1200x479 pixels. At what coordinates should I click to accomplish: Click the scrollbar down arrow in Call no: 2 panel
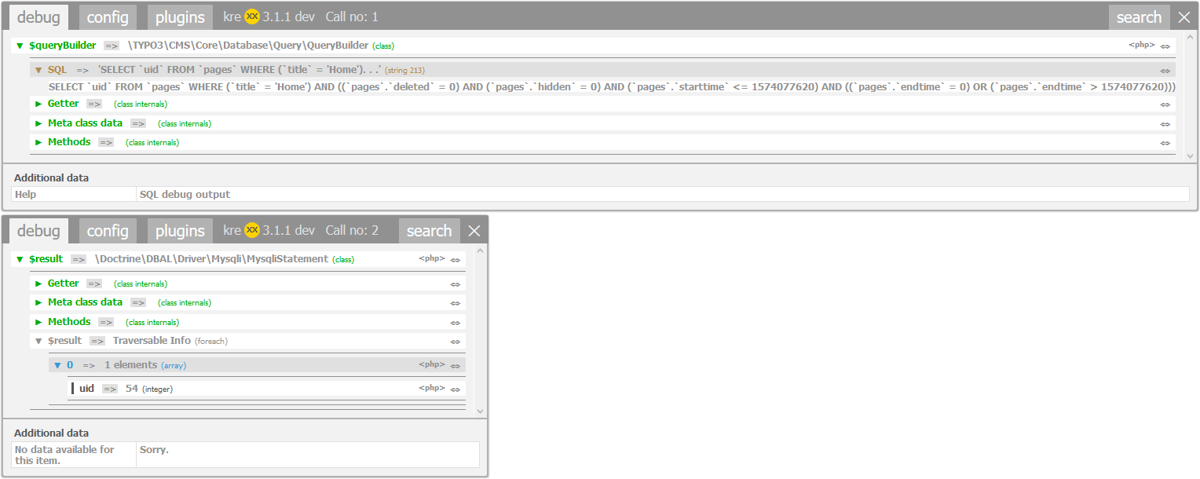[480, 411]
